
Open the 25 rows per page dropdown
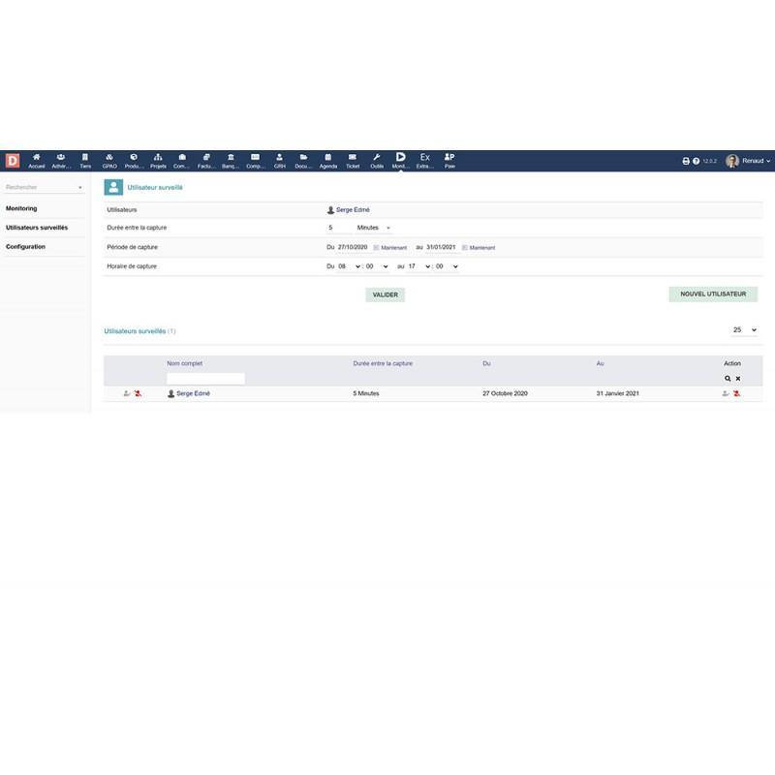[x=744, y=330]
